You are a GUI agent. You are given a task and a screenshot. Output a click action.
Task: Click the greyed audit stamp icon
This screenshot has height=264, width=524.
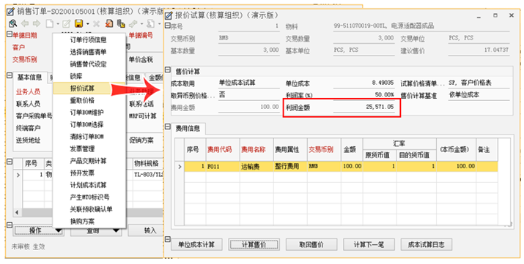133,23
